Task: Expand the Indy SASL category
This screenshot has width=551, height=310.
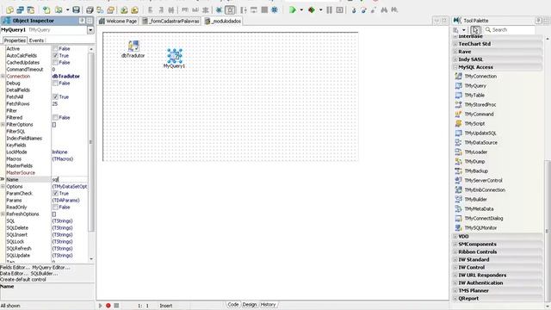Action: [x=455, y=59]
